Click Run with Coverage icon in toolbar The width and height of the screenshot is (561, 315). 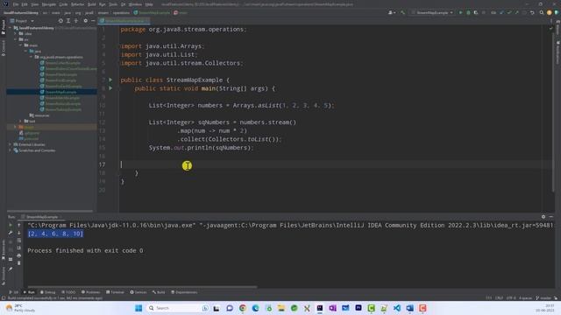click(x=475, y=12)
